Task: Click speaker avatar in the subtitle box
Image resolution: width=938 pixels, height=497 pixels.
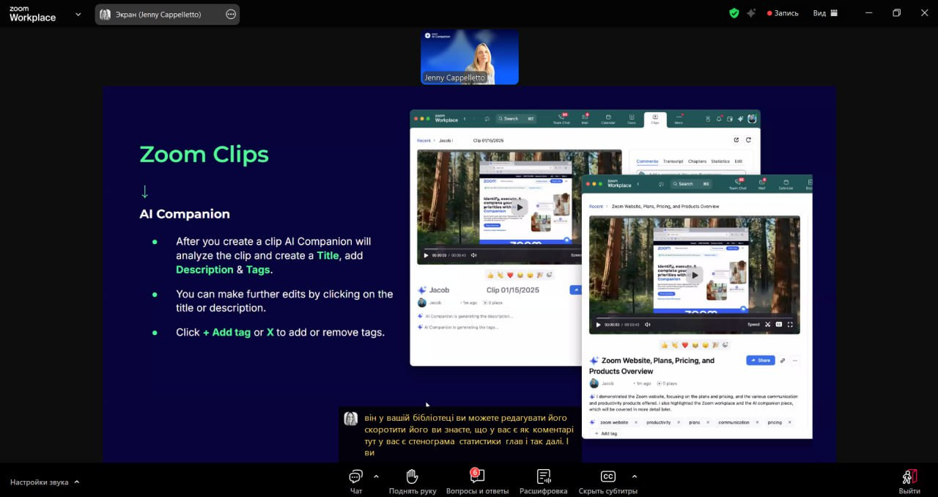Action: click(x=351, y=419)
